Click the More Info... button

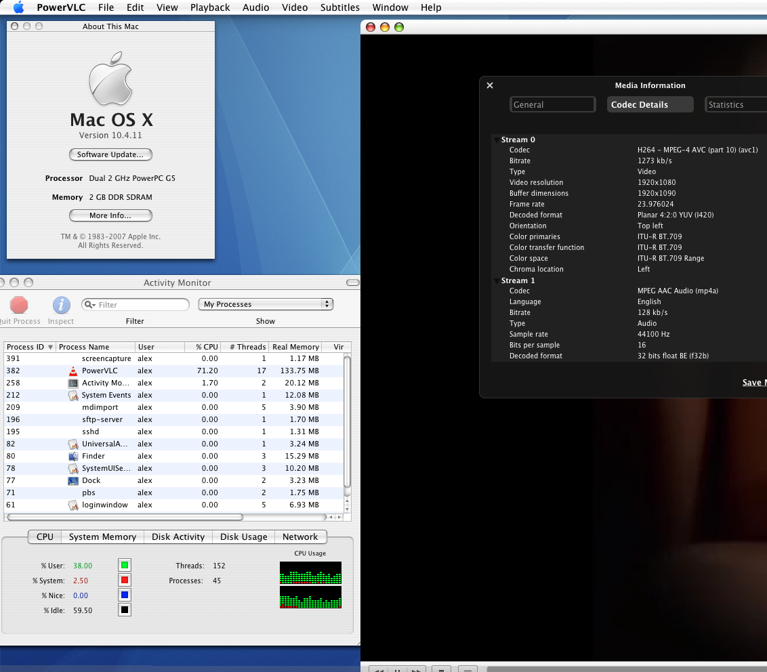click(110, 215)
